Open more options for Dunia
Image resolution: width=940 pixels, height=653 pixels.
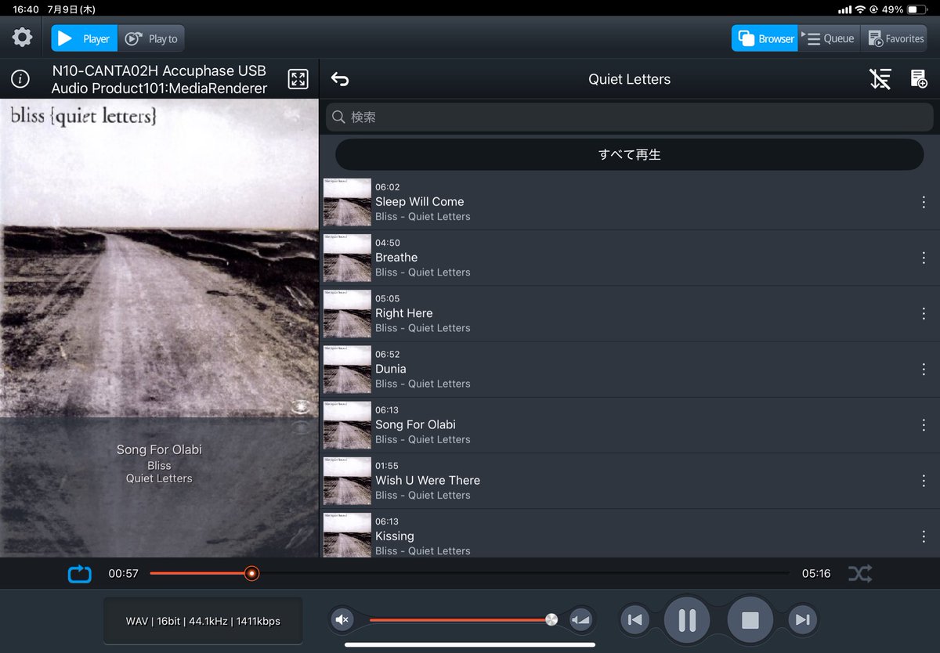(x=924, y=369)
